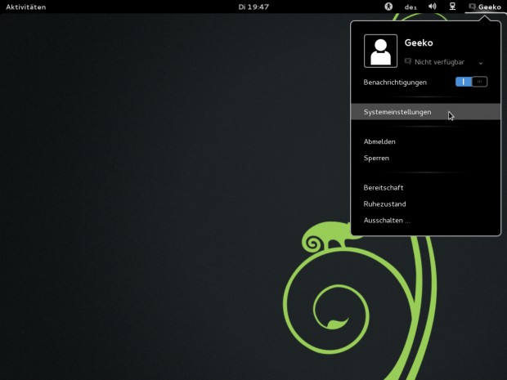
Task: Open the Nicht verfügbar status dropdown
Action: click(443, 62)
